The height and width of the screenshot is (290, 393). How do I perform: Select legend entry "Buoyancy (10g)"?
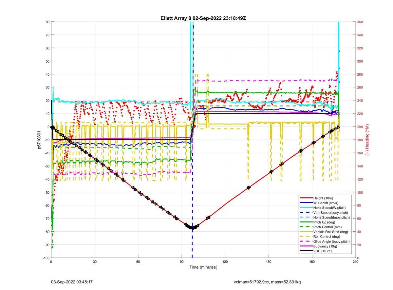pyautogui.click(x=325, y=246)
